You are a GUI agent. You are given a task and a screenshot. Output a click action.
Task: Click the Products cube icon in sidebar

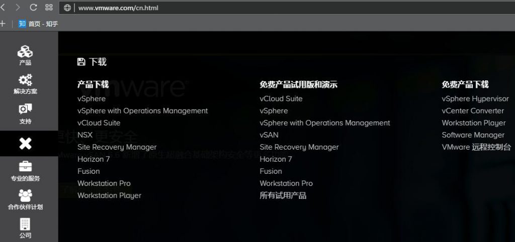click(25, 52)
